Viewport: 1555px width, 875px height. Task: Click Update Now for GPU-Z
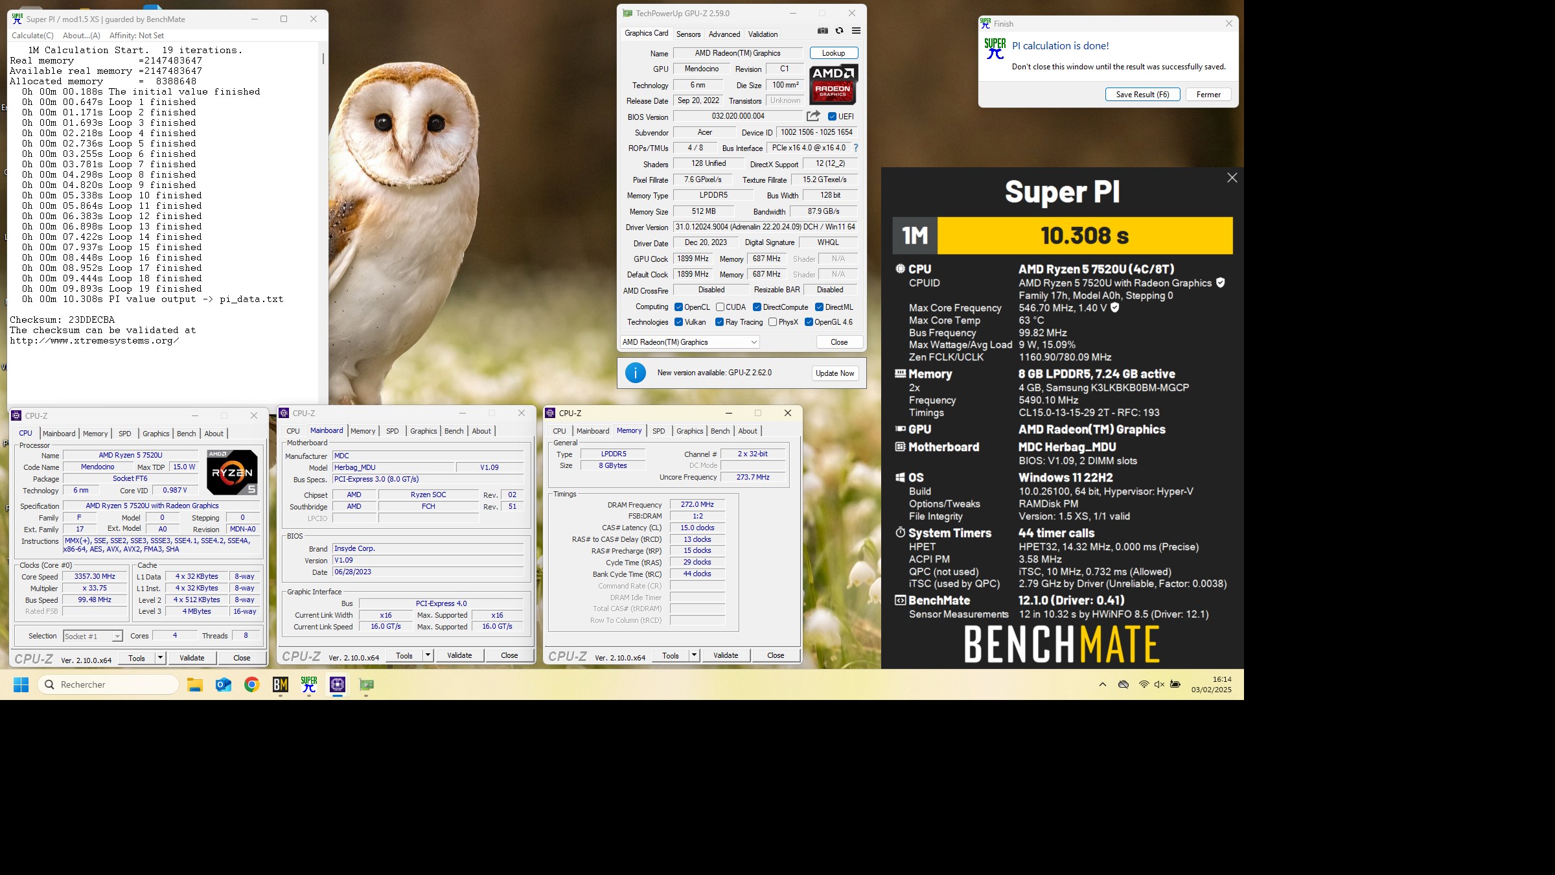tap(835, 373)
